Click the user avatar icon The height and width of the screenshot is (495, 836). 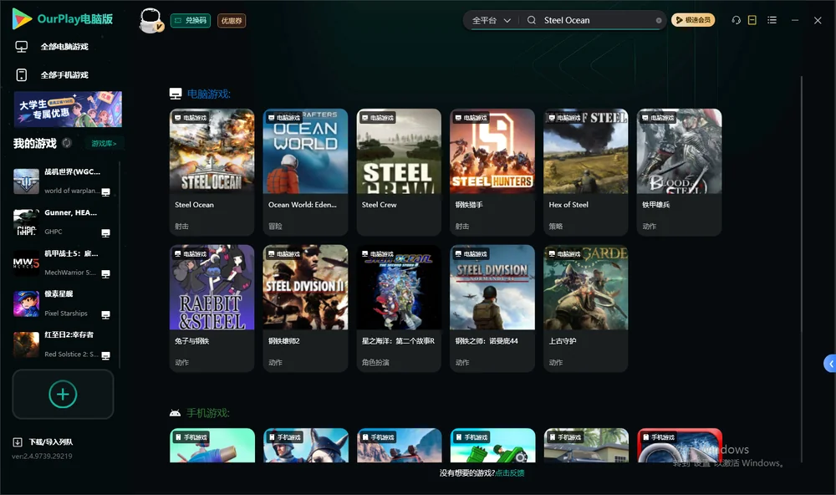(150, 20)
